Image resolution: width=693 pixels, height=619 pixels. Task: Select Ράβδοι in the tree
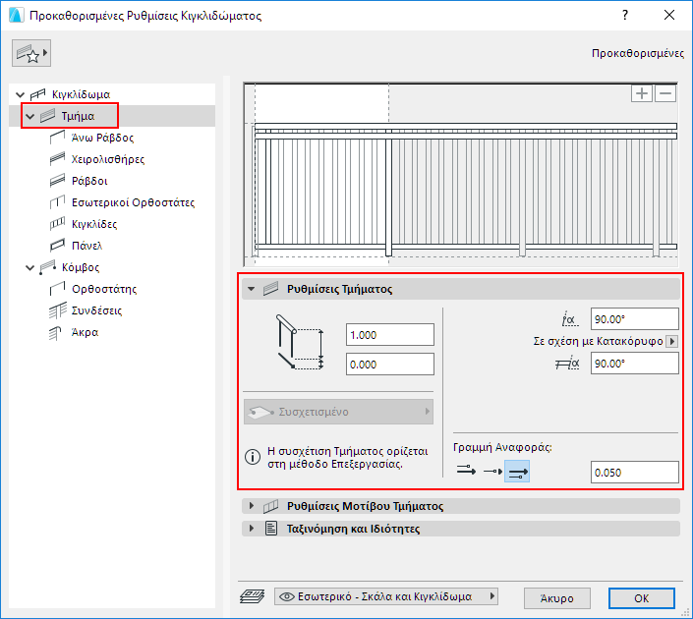click(89, 181)
